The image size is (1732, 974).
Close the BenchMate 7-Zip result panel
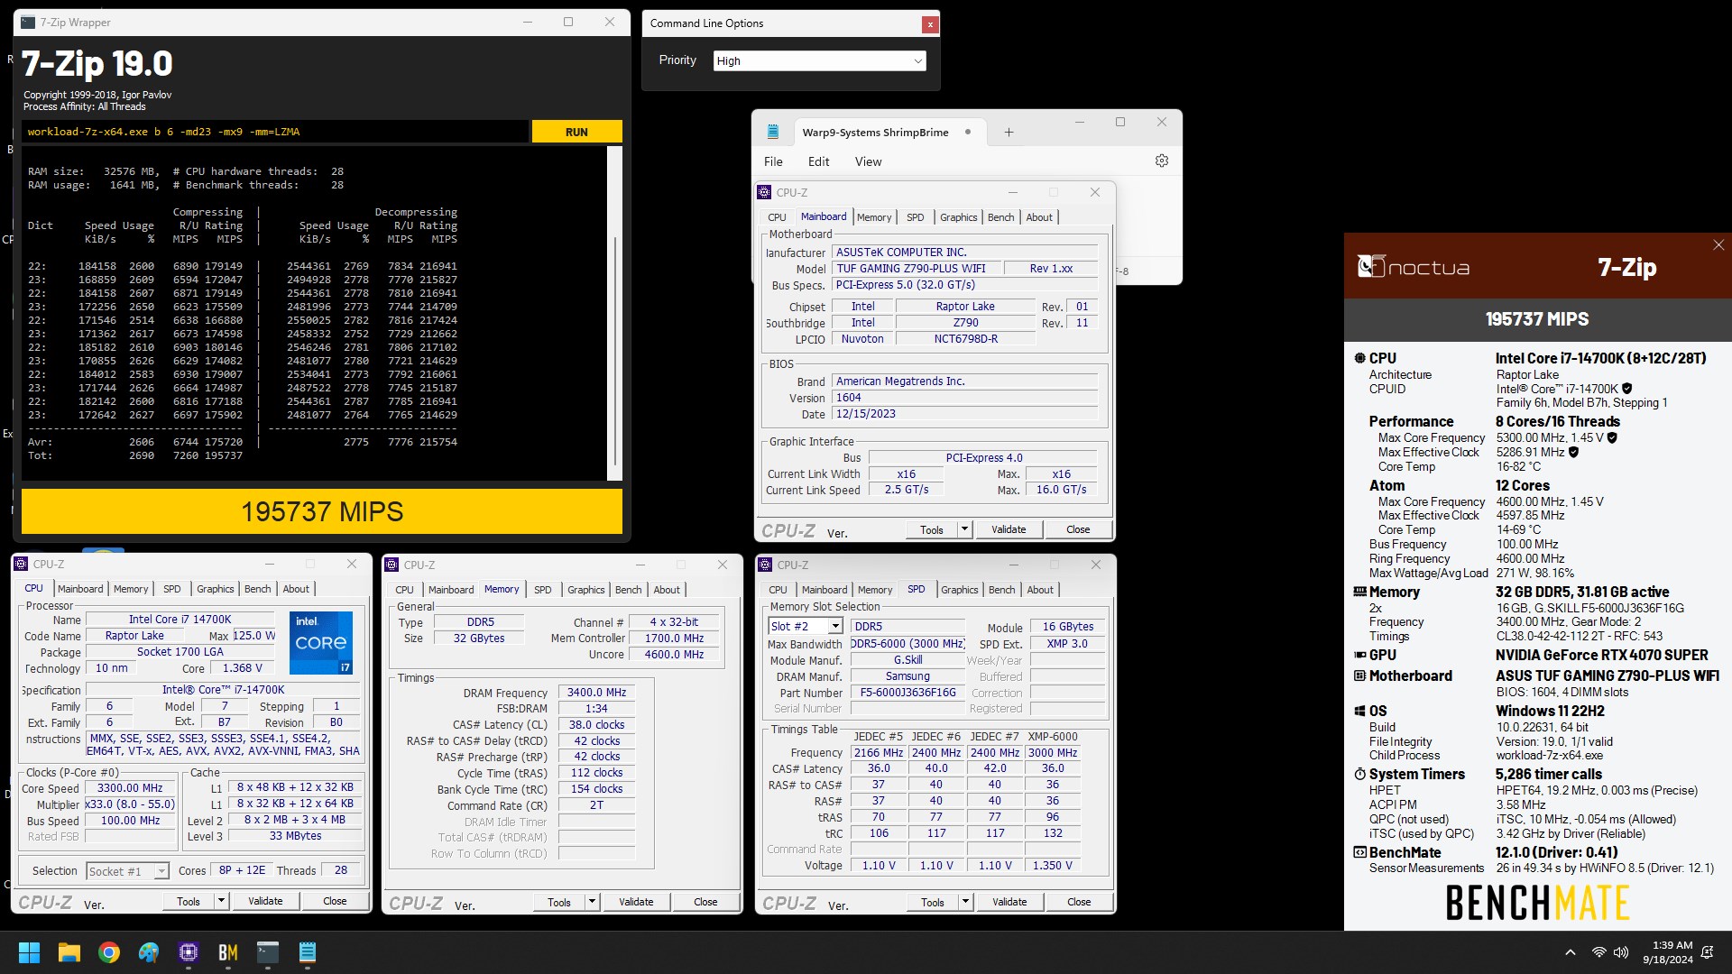(1718, 245)
